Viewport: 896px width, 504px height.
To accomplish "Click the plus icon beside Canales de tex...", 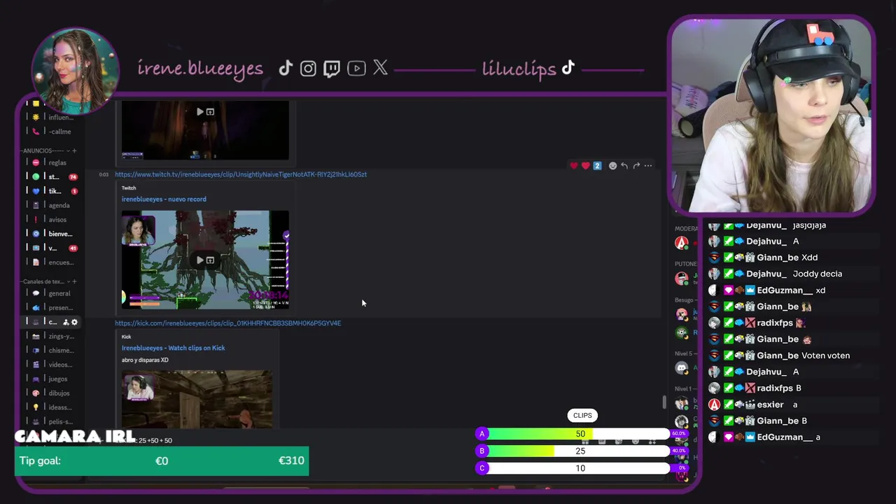I will click(x=74, y=281).
